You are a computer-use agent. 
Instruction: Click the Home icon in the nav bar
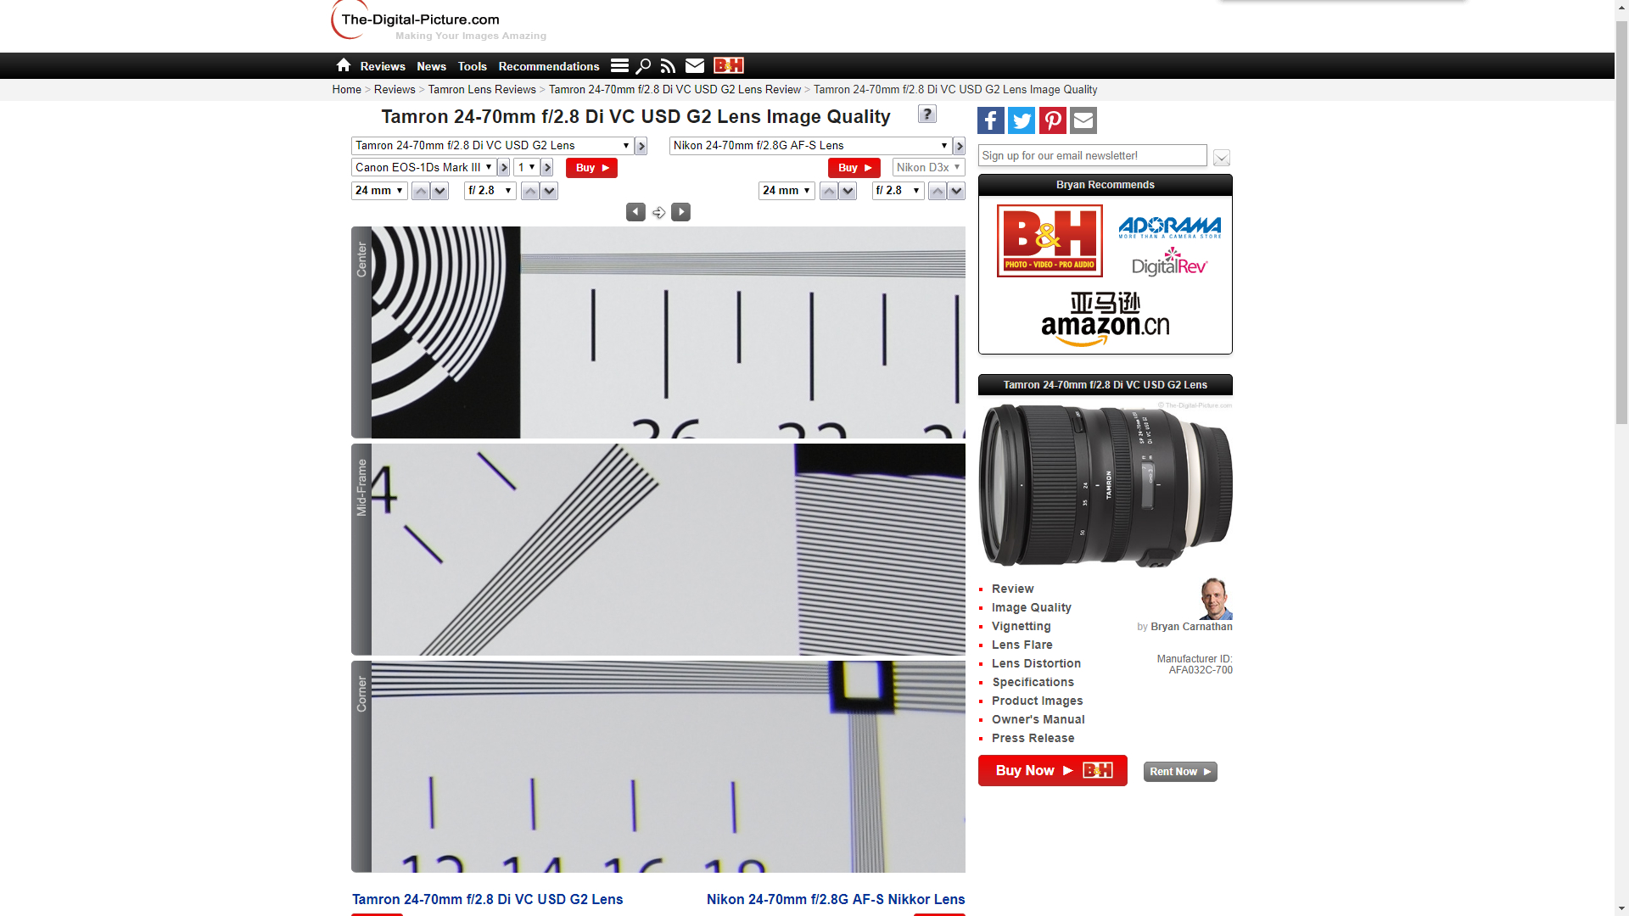[x=343, y=65]
